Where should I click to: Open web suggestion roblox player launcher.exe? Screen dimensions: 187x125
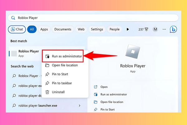(x=47, y=106)
